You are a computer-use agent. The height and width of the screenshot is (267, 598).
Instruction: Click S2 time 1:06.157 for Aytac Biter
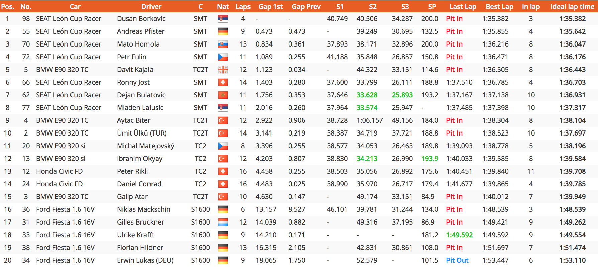(x=370, y=120)
